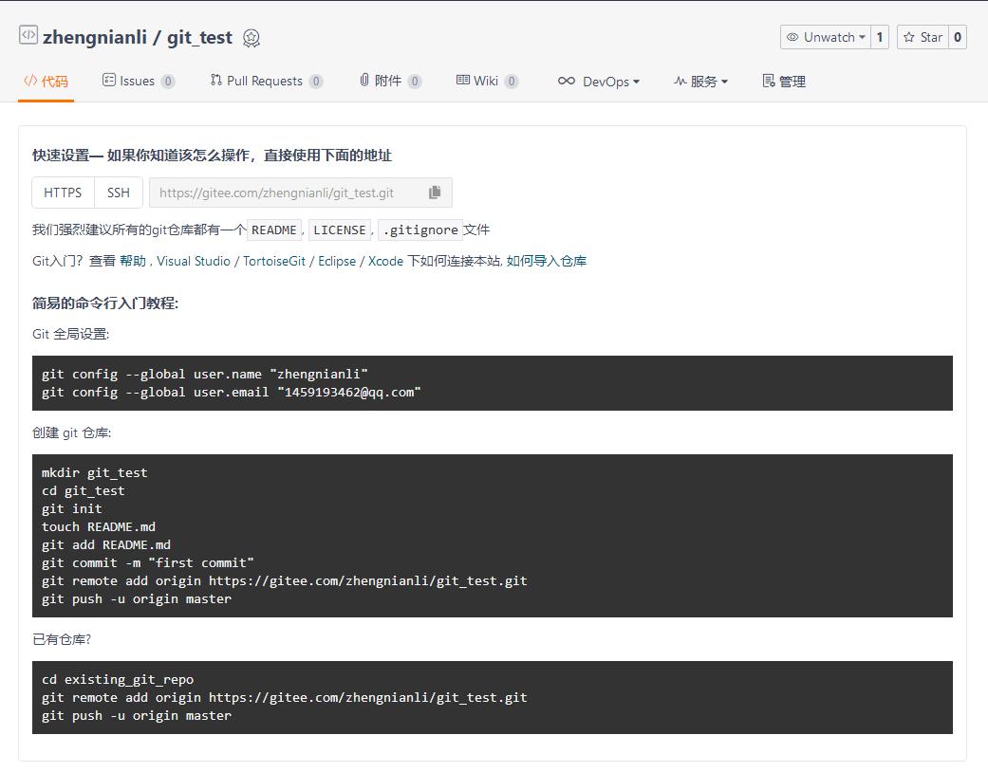Open the 帮助 help link
The image size is (988, 772).
click(x=133, y=261)
